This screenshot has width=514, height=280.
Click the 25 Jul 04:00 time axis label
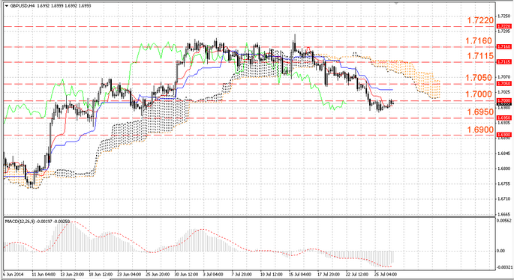[386, 274]
